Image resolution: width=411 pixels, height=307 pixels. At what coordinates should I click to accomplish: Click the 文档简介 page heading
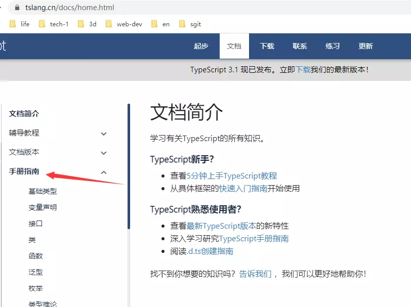(x=186, y=112)
